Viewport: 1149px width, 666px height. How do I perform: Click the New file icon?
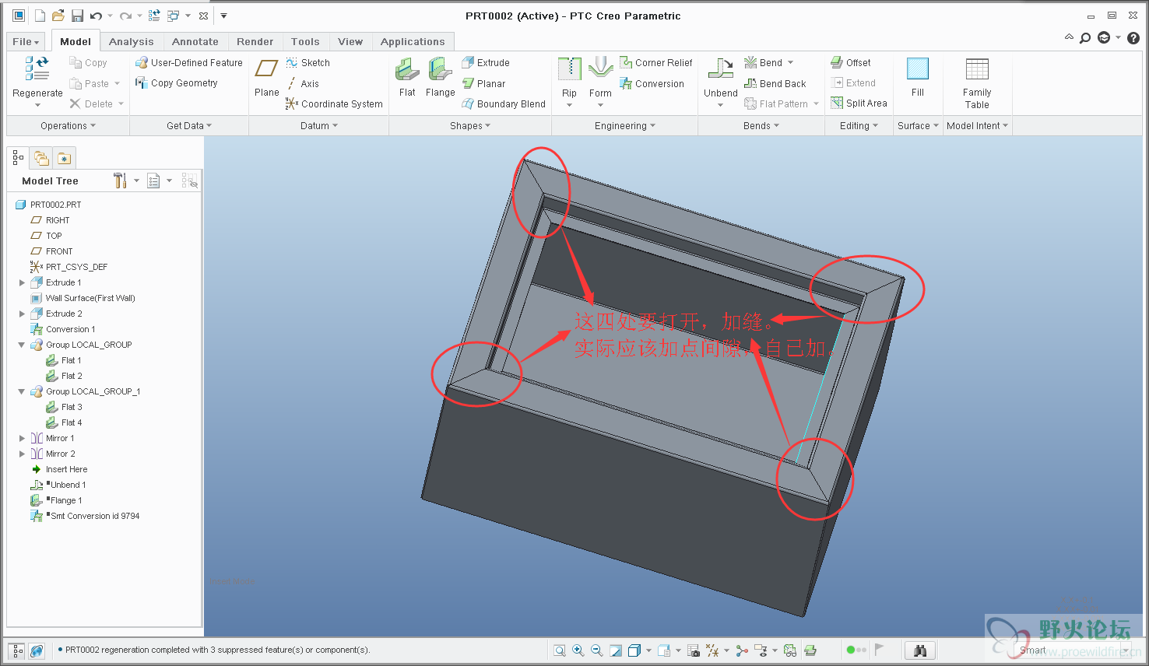point(39,16)
